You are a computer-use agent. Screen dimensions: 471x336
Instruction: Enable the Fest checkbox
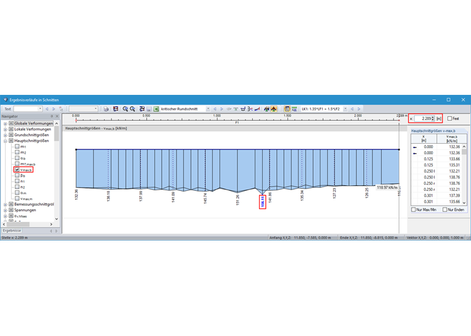449,118
